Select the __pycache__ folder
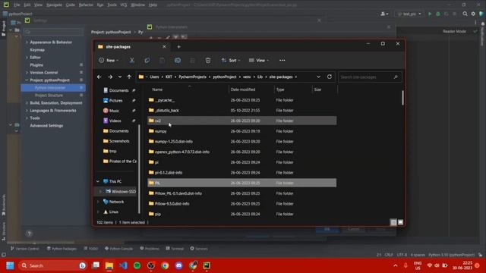Viewport: 486px width, 273px height. pos(241,100)
